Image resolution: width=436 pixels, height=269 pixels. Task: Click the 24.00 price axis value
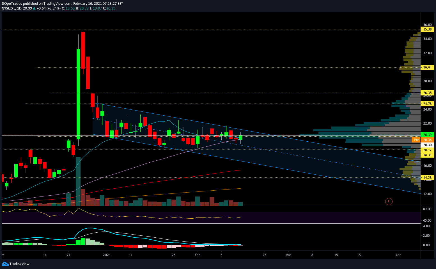pos(427,109)
